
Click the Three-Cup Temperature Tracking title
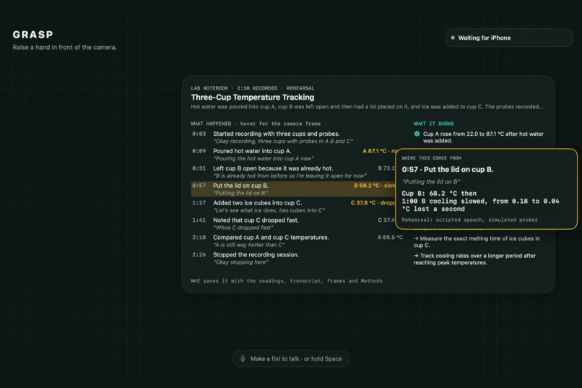point(253,98)
